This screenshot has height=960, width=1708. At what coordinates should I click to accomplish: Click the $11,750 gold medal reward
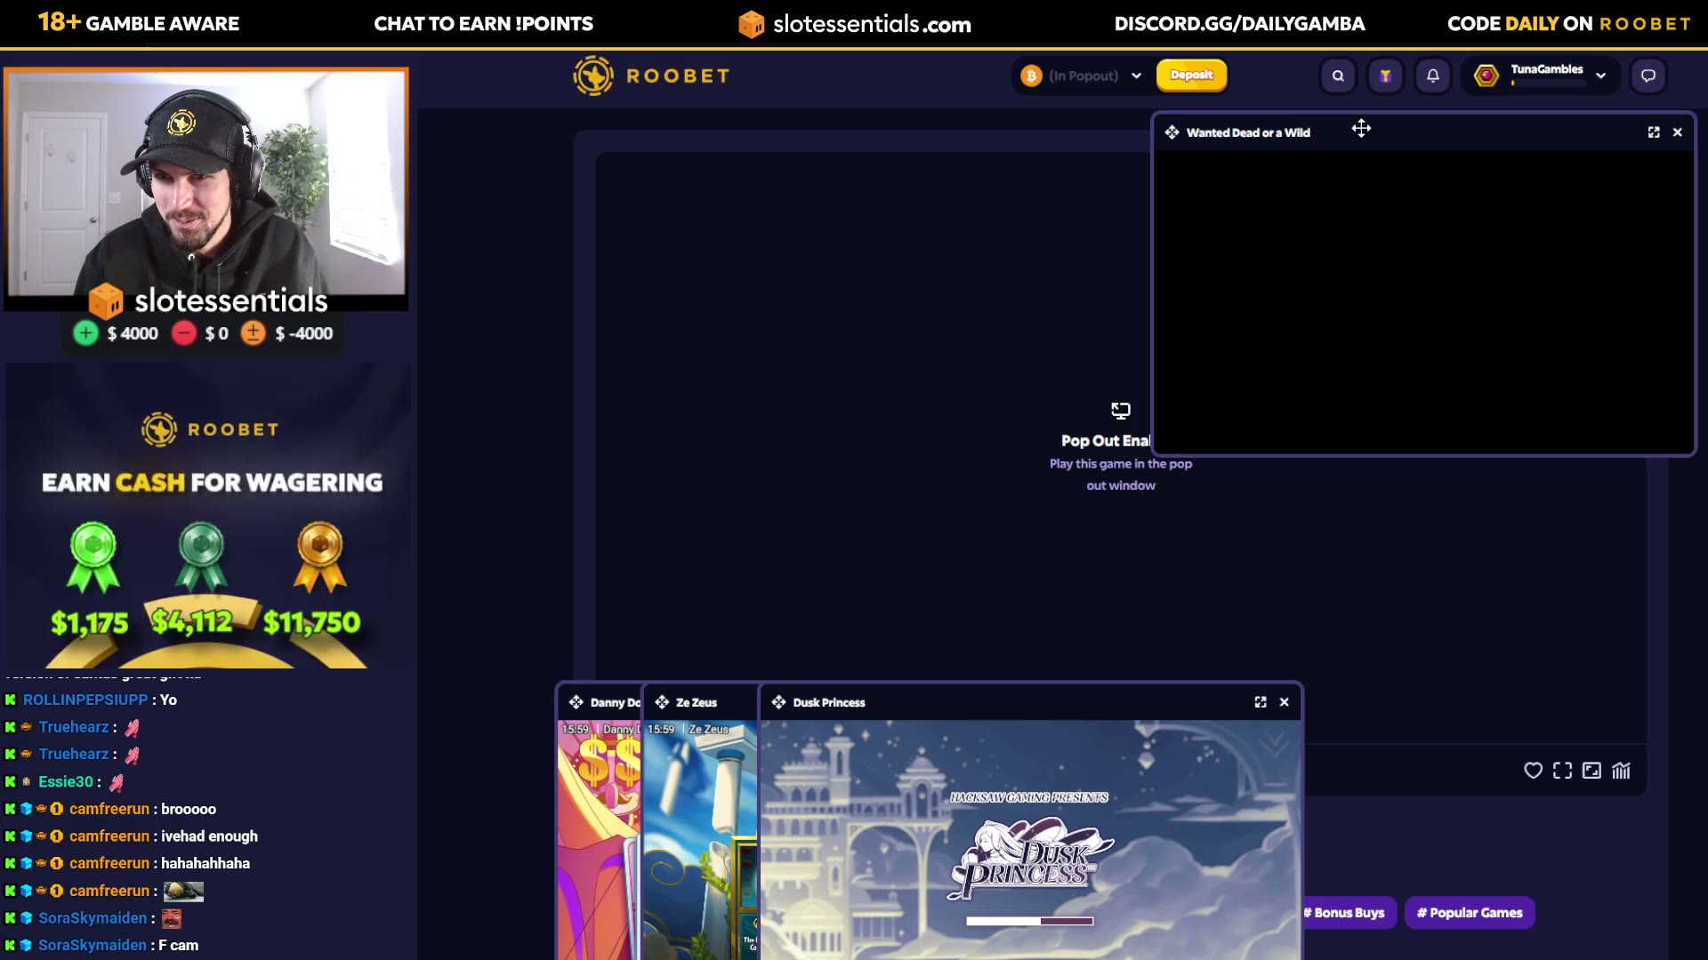click(x=320, y=557)
